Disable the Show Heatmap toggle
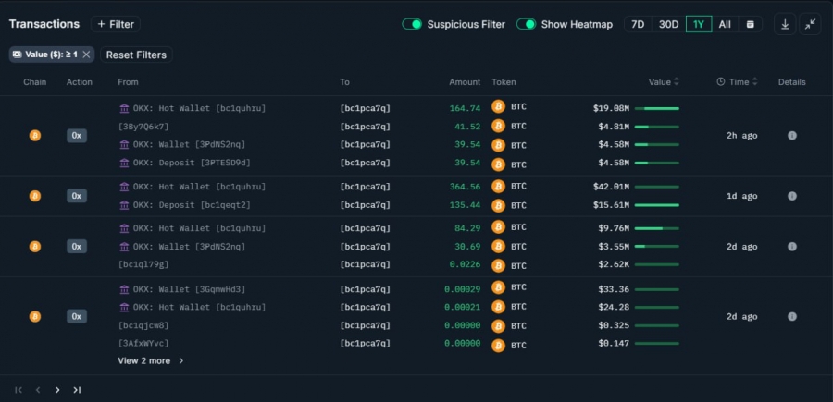Viewport: 833px width, 402px height. click(x=527, y=24)
